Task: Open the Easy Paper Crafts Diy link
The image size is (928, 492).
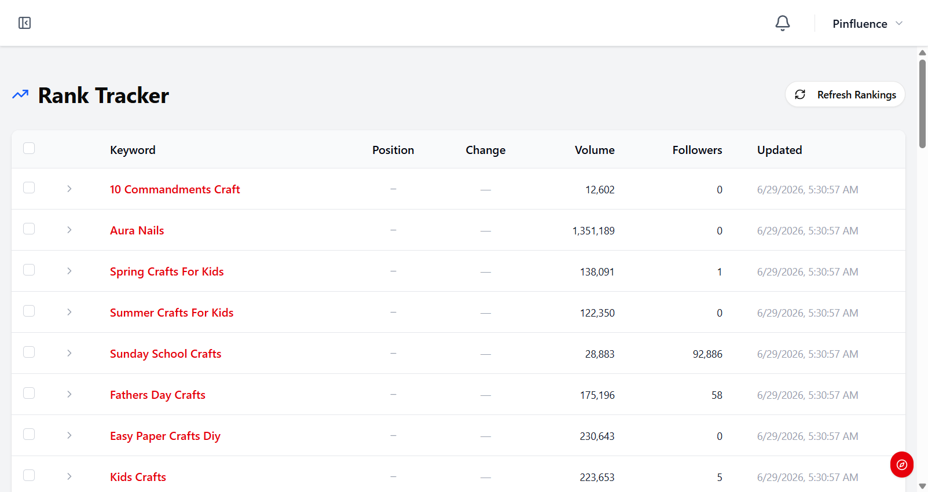Action: [165, 436]
